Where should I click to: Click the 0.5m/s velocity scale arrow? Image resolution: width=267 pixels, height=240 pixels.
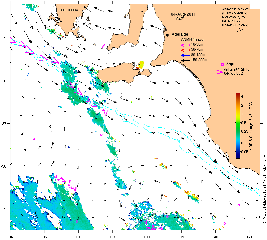click(235, 30)
